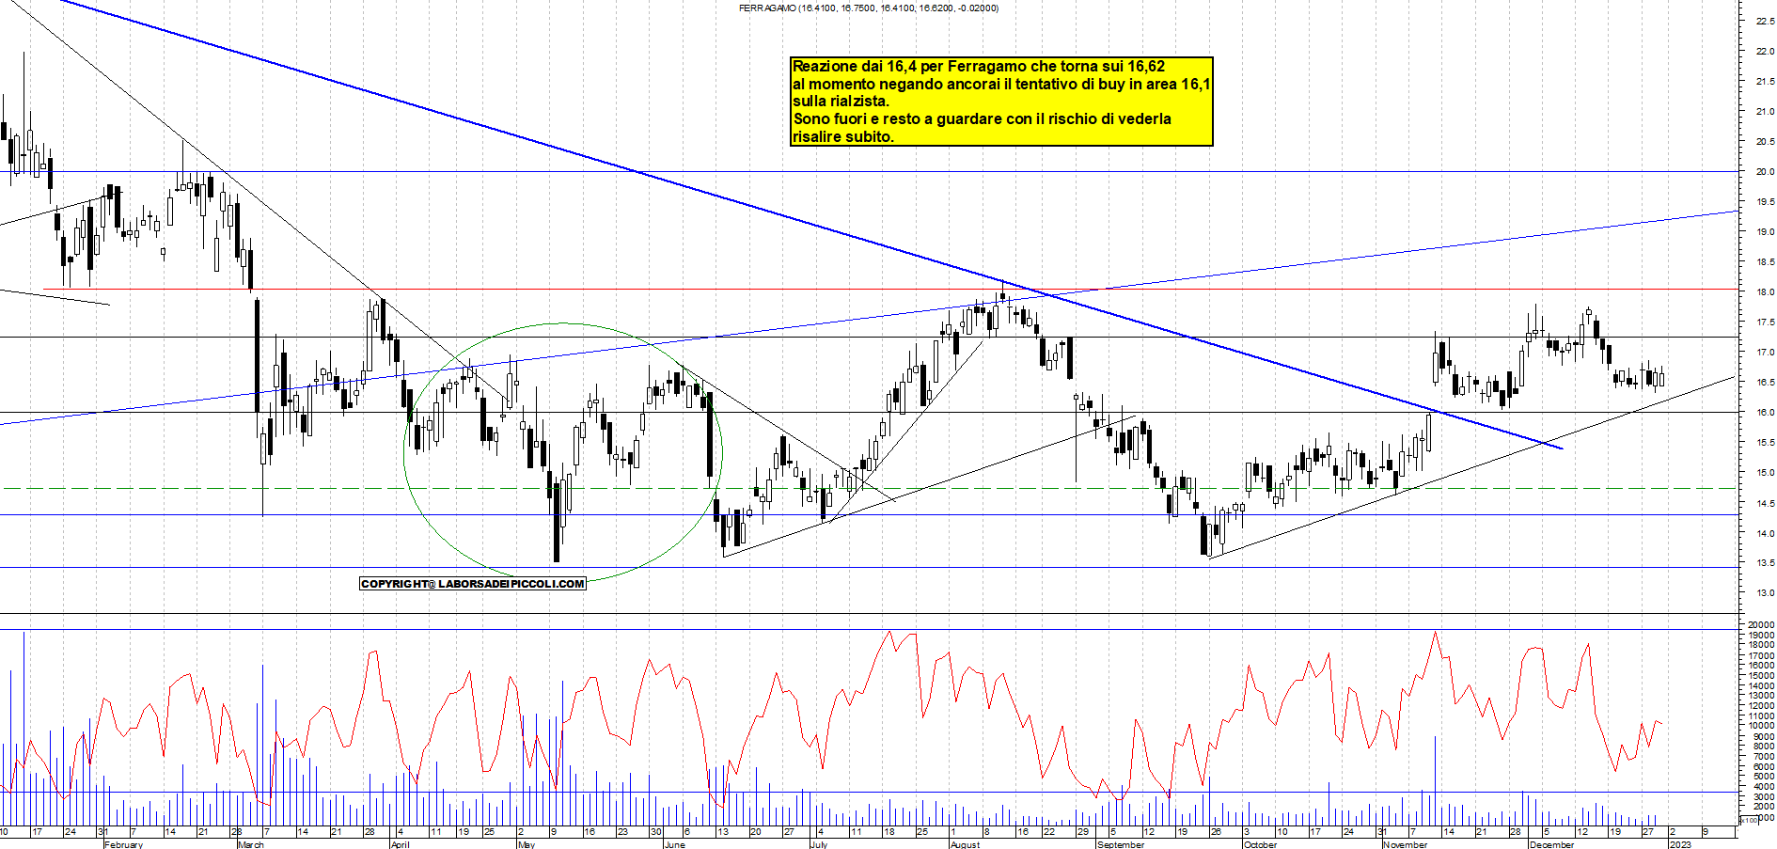Click the 5000 volume axis label

pyautogui.click(x=1763, y=777)
